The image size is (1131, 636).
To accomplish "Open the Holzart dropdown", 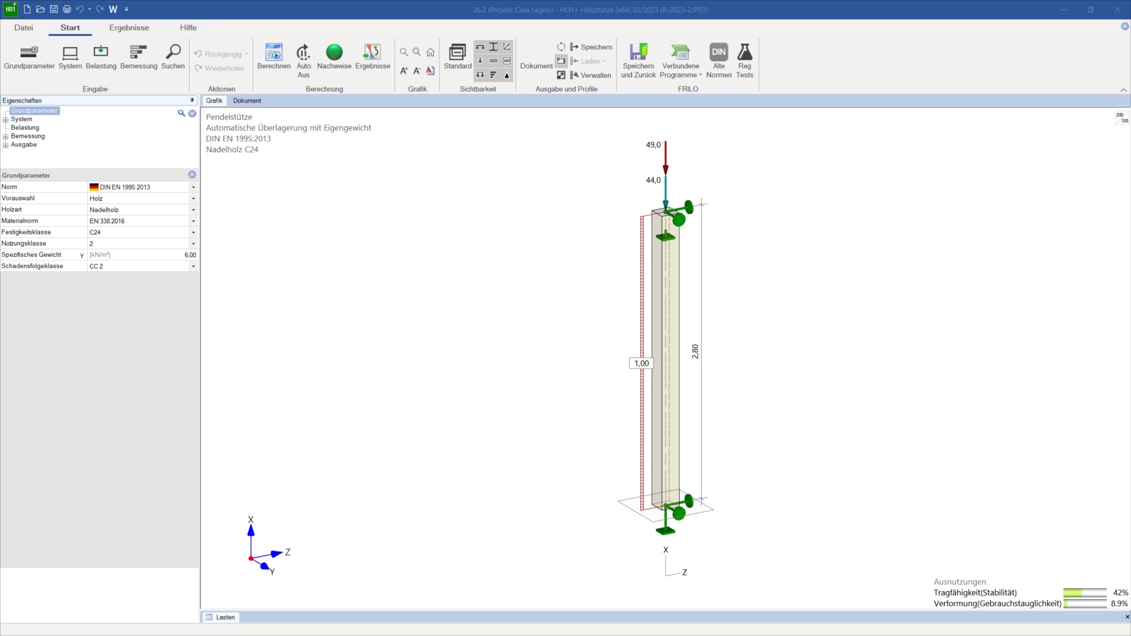I will (x=193, y=210).
